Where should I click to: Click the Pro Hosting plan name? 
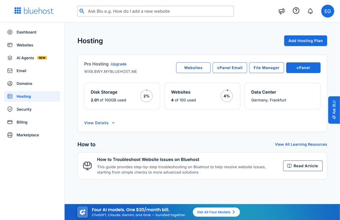click(96, 64)
